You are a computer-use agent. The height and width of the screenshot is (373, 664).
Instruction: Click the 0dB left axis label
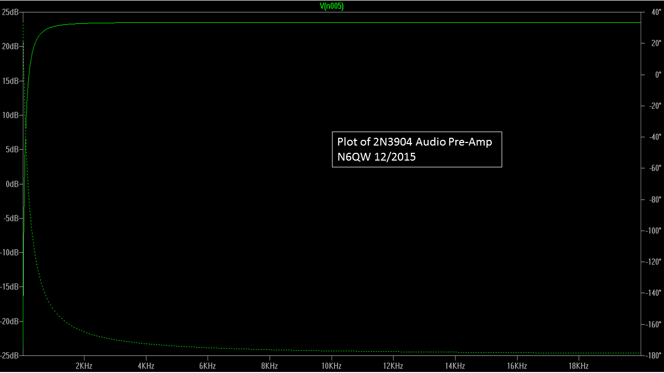tap(11, 184)
